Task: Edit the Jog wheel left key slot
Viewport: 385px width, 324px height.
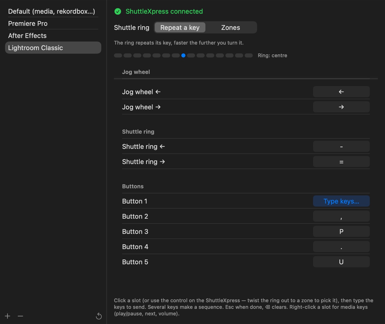Action: (341, 92)
